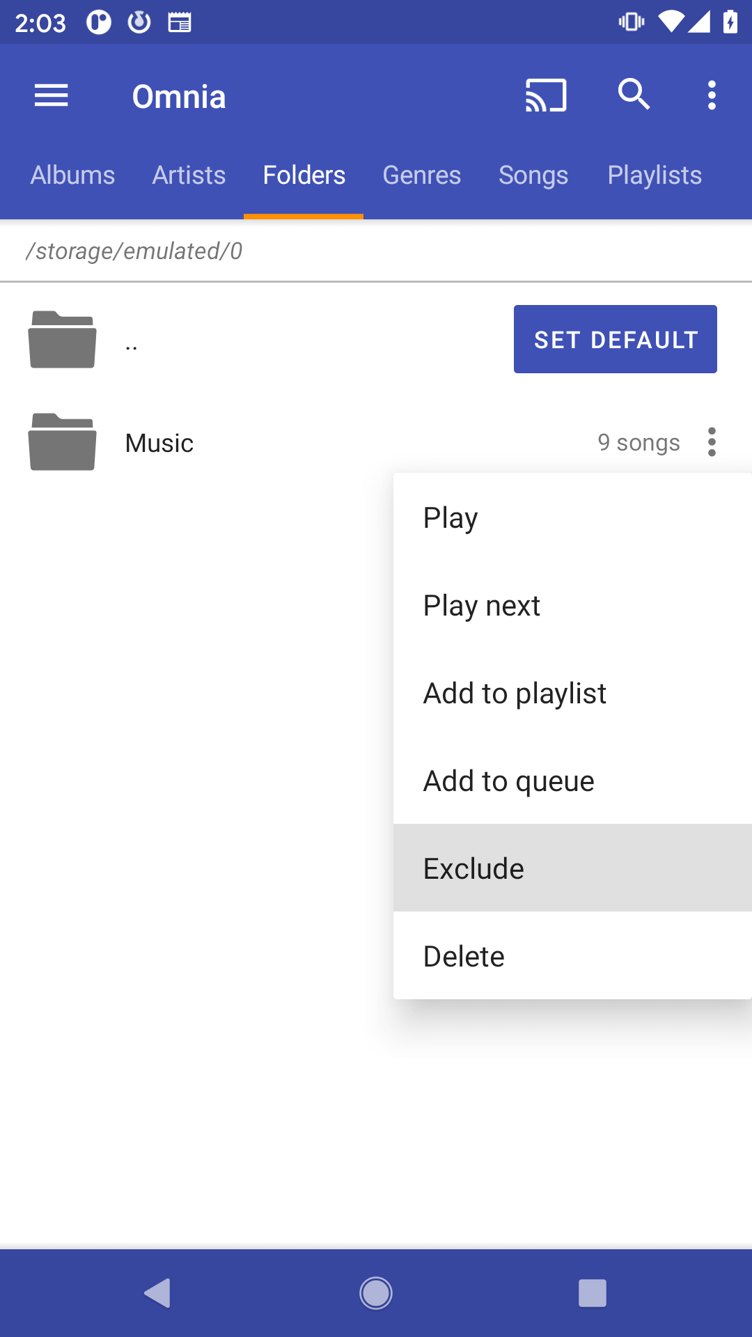Open the app bar overflow menu
752x1337 pixels.
point(712,95)
